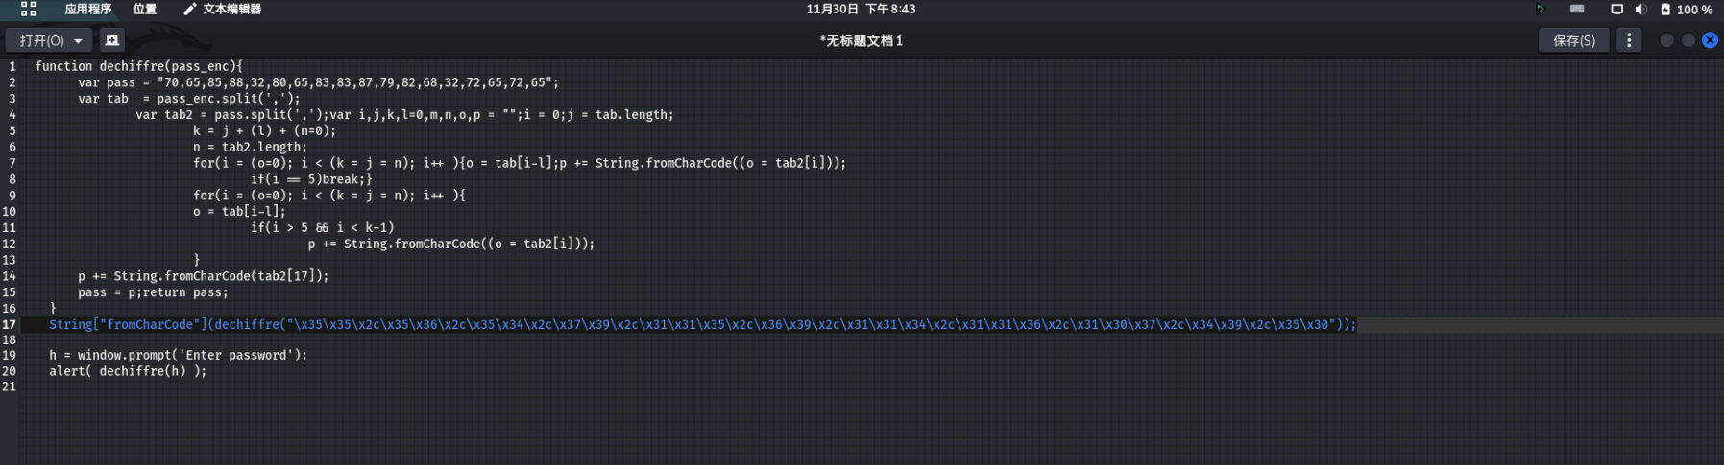Click the line 'p += String.fromCharCode(tab2[17]);'
Viewport: 1724px width, 465px height.
pyautogui.click(x=204, y=276)
